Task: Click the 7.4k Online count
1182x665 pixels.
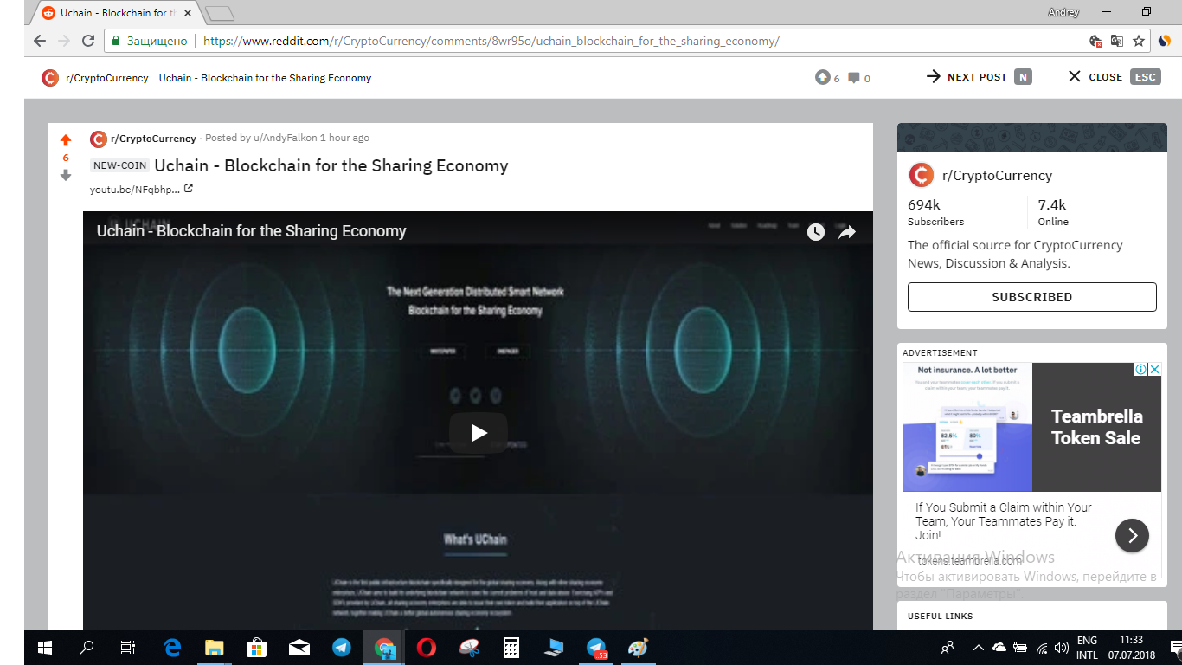Action: coord(1053,212)
